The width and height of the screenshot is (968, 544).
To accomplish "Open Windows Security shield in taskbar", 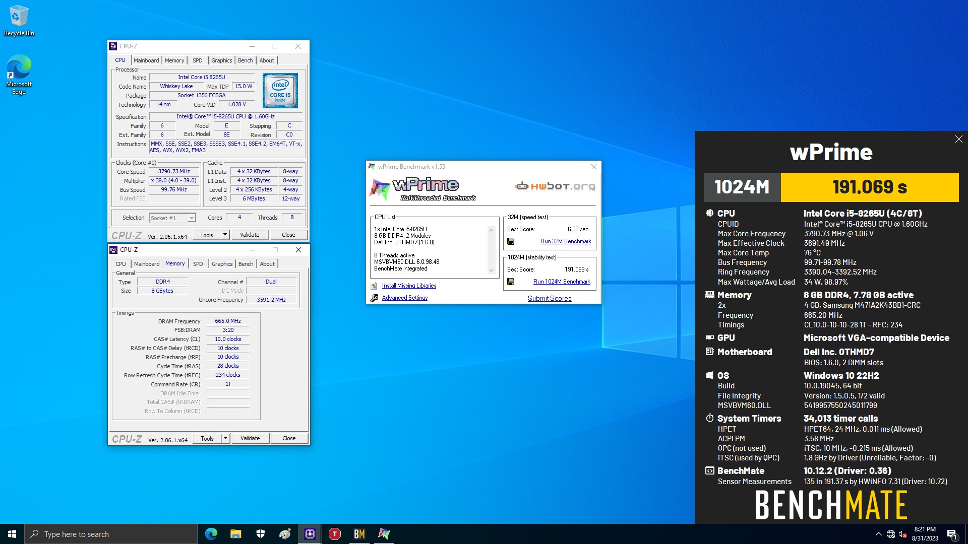I will [260, 534].
